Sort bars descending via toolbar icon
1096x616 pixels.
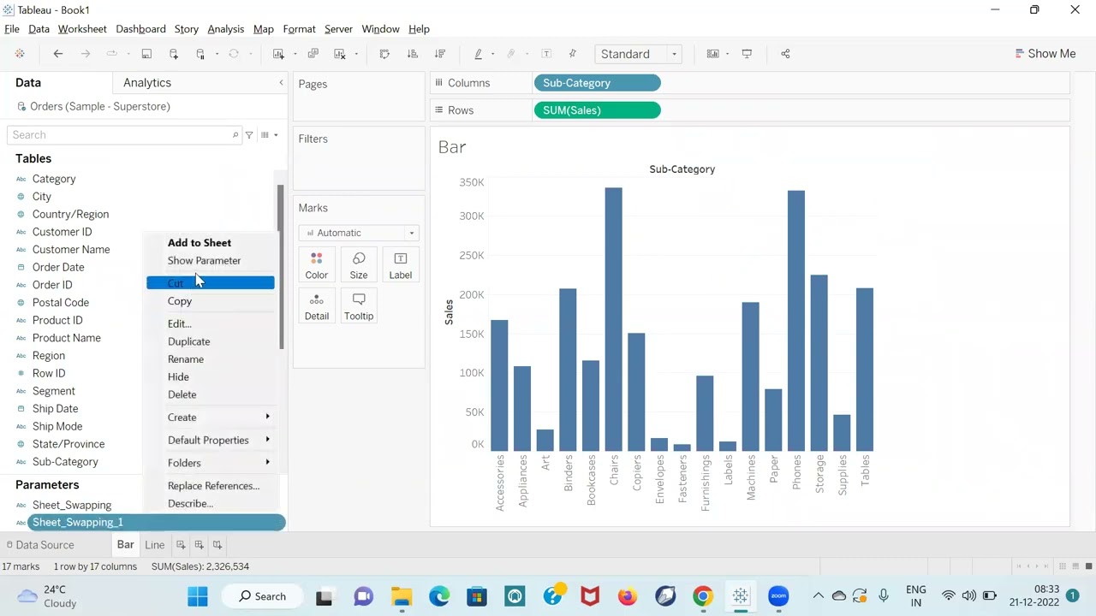440,54
